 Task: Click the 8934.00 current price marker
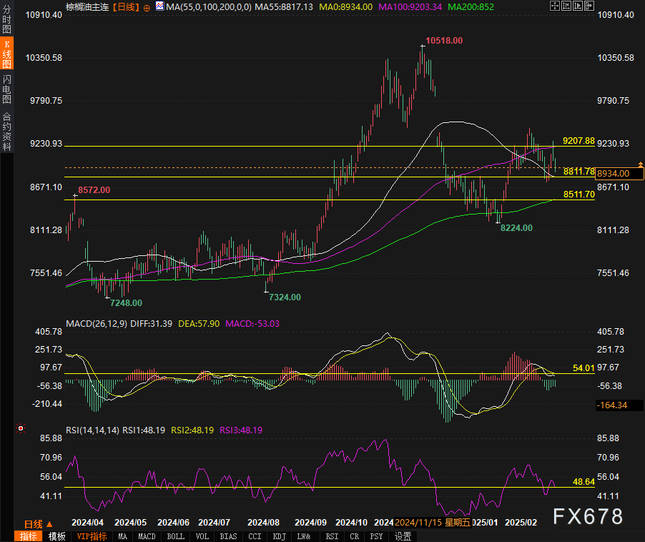coord(620,173)
